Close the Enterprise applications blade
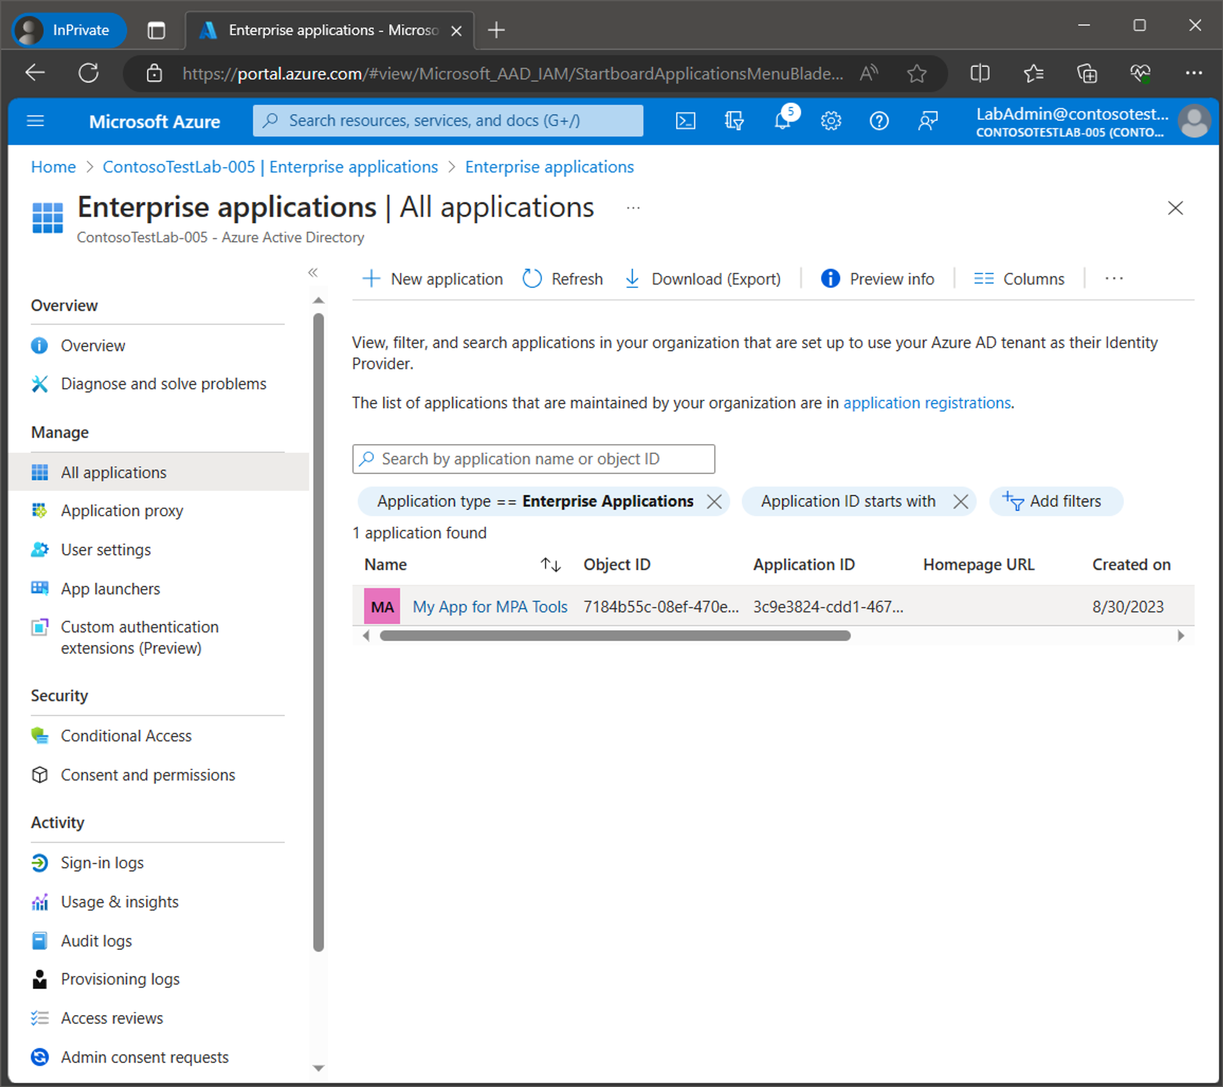The height and width of the screenshot is (1087, 1223). tap(1175, 208)
